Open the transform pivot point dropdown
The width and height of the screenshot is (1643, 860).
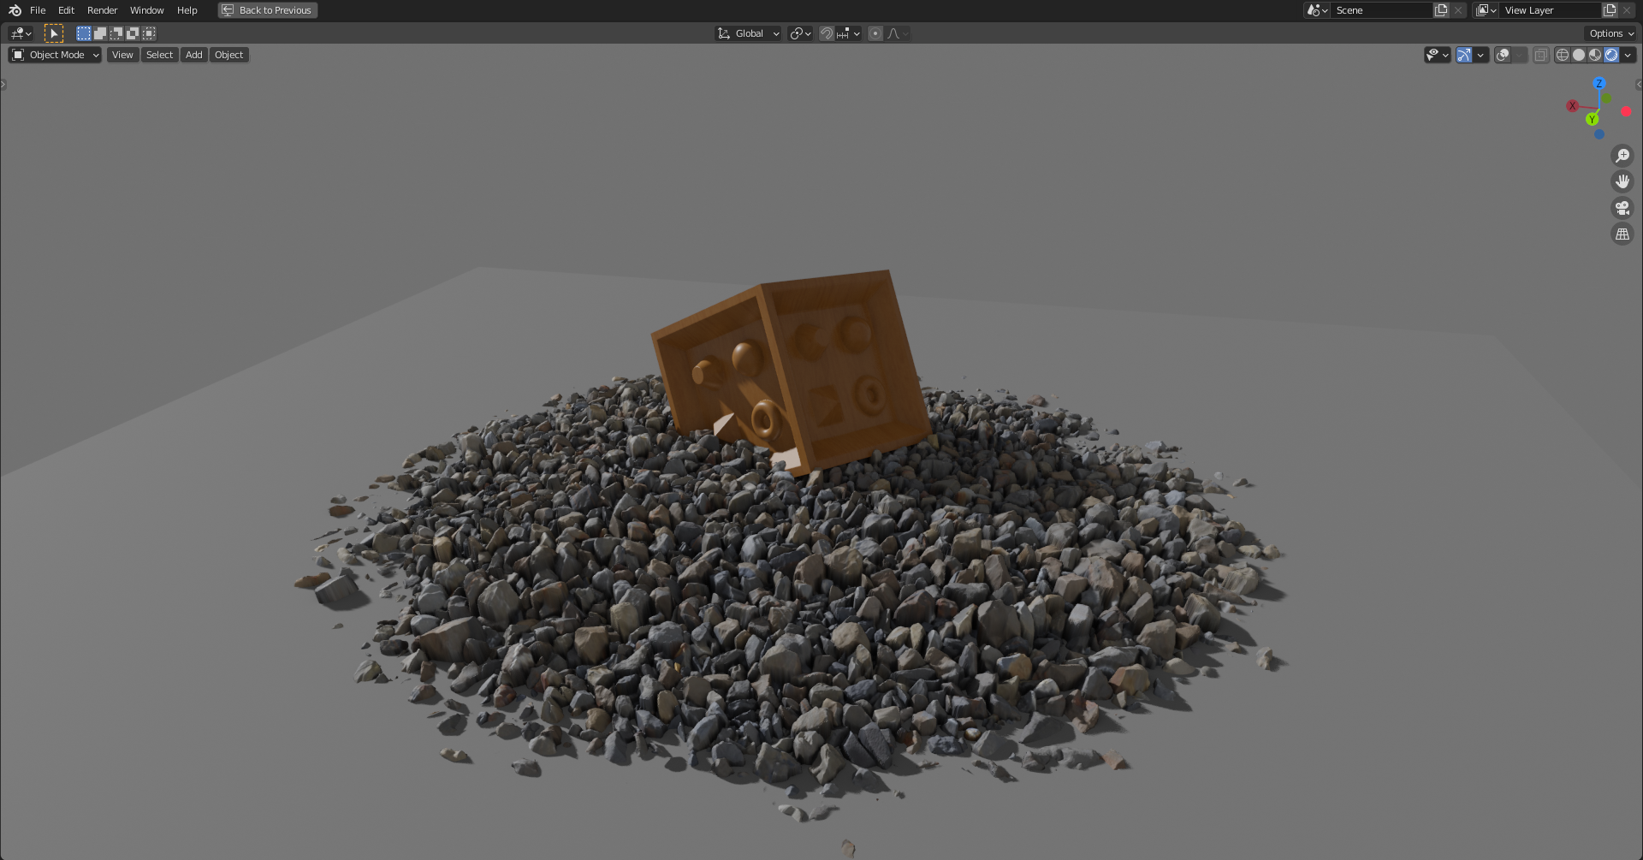(800, 33)
